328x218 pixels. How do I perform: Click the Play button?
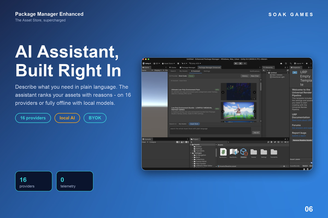click(x=236, y=63)
